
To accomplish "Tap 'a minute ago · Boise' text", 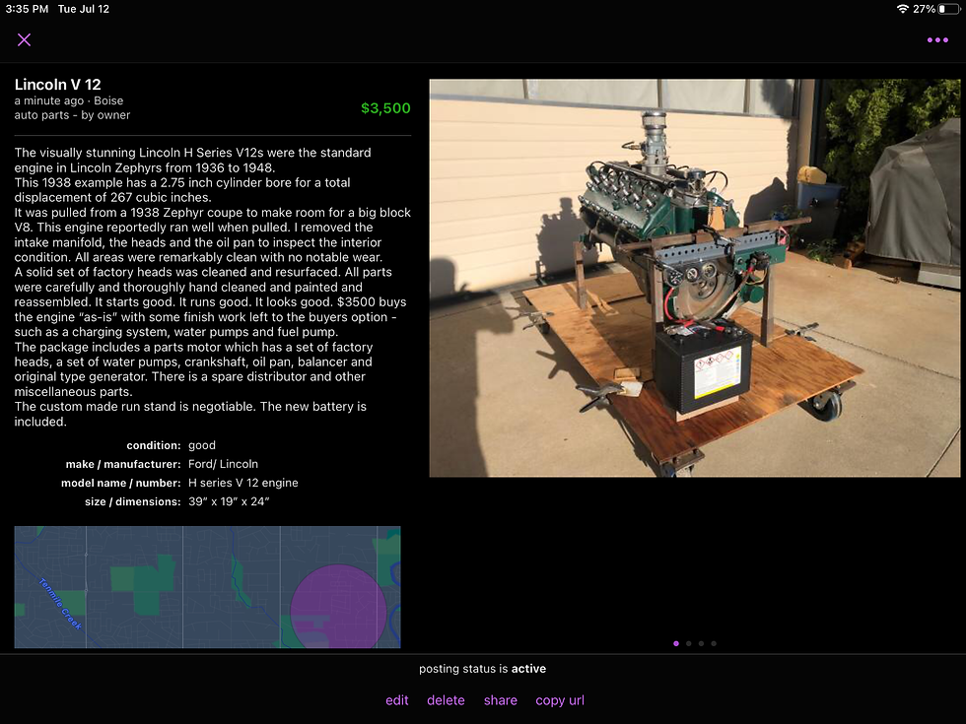I will pyautogui.click(x=69, y=100).
